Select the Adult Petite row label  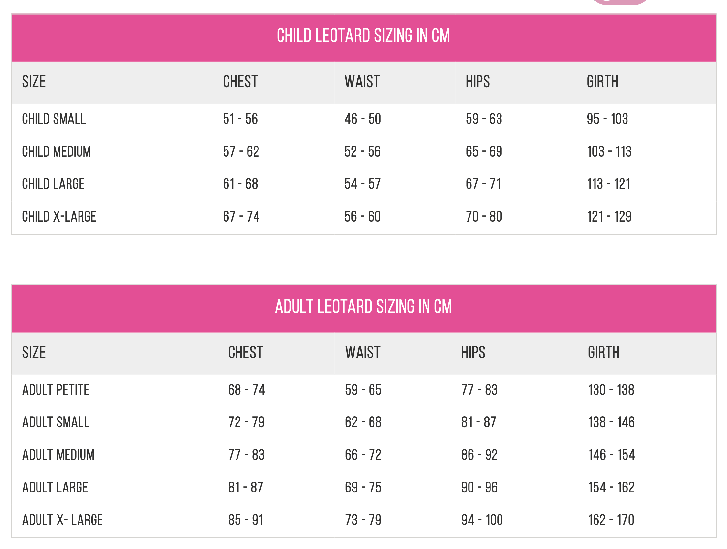56,390
